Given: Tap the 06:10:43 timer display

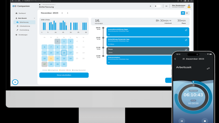Looking at the screenshot, I should click(x=193, y=95).
